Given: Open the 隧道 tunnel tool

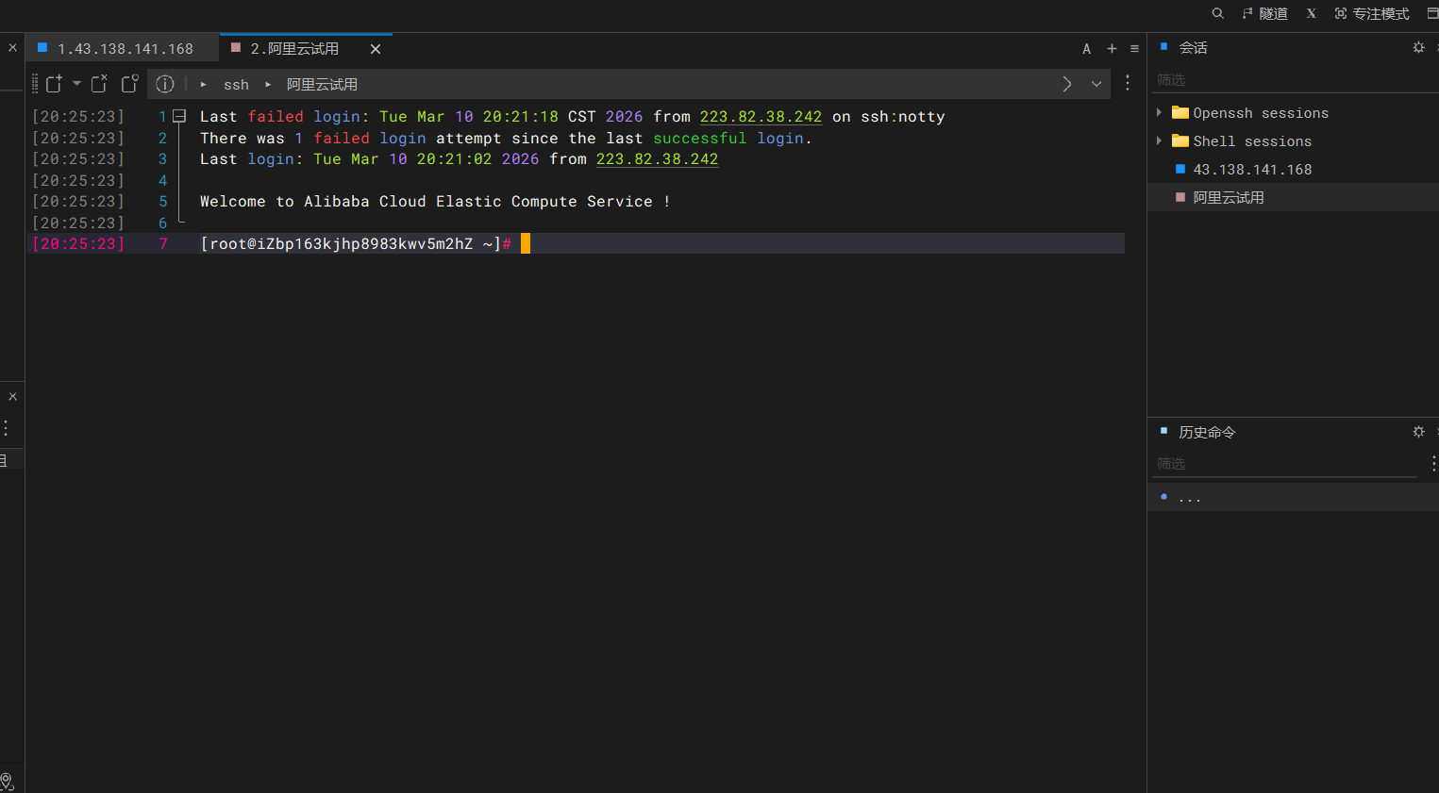Looking at the screenshot, I should coord(1264,13).
